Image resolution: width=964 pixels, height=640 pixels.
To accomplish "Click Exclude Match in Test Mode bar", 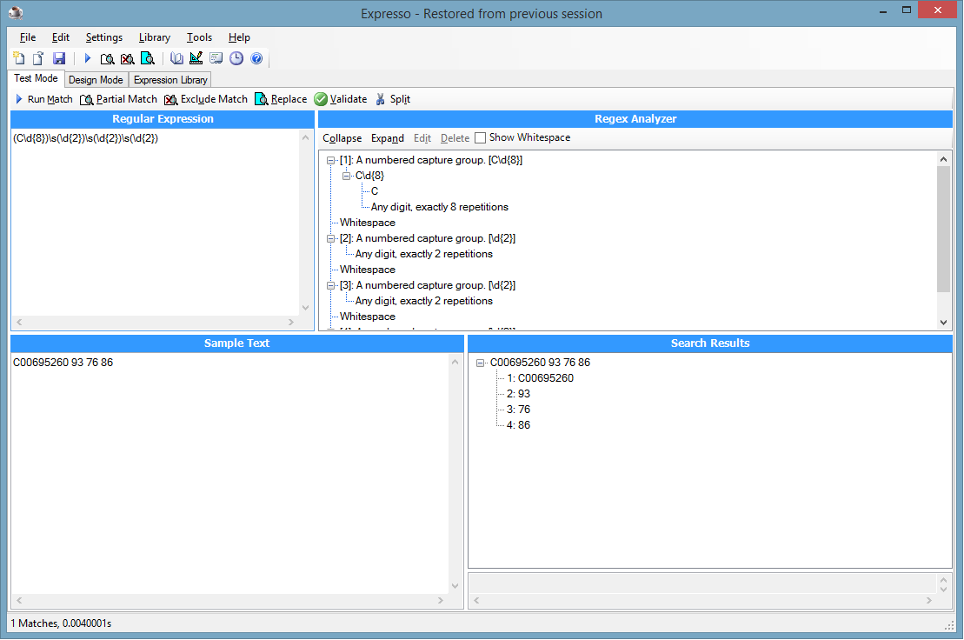I will pyautogui.click(x=206, y=99).
